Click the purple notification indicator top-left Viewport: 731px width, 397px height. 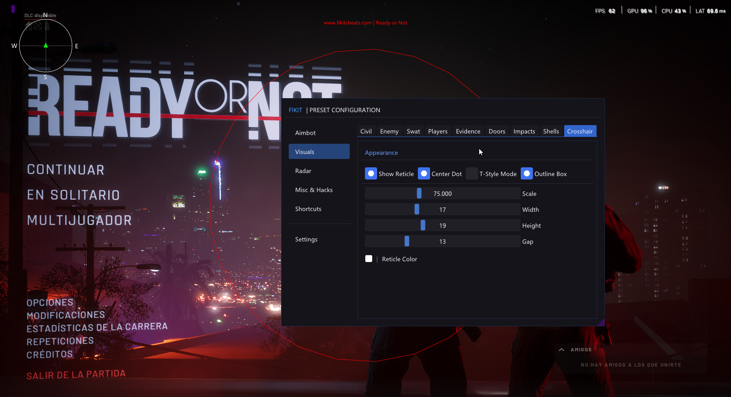click(13, 8)
